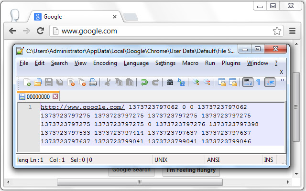
Task: Open Find with the binoculars icon
Action: (x=170, y=82)
